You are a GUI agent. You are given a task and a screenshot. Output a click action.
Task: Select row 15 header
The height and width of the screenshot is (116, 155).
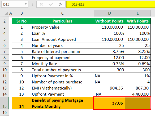[x=5, y=103]
